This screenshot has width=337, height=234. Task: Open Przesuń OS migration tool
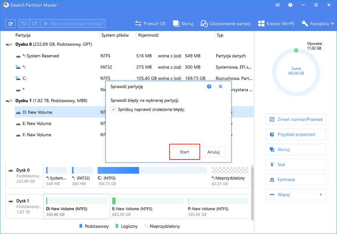pyautogui.click(x=150, y=24)
